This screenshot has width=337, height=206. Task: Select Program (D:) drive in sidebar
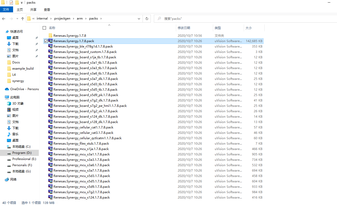[19, 153]
